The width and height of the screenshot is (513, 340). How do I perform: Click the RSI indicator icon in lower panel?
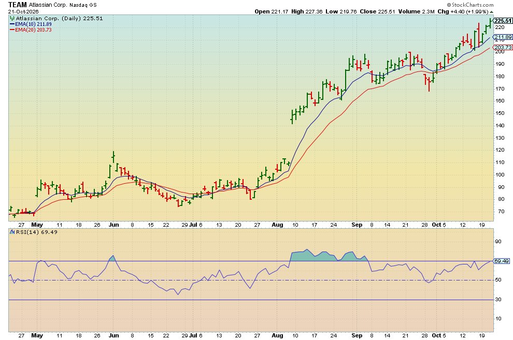point(12,232)
